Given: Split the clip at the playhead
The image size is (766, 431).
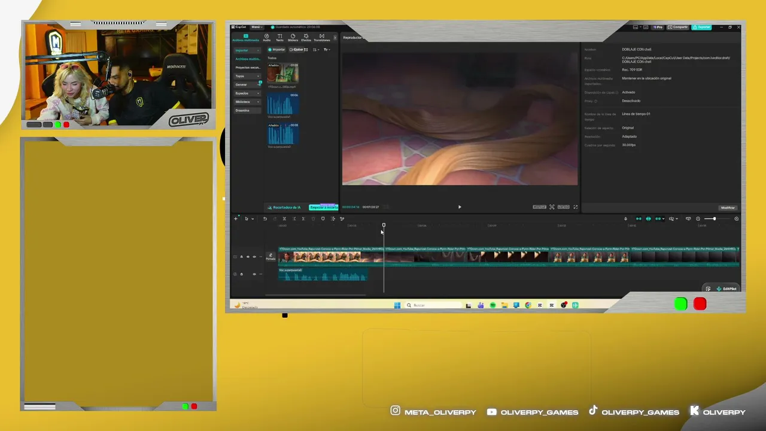Looking at the screenshot, I should coord(284,218).
